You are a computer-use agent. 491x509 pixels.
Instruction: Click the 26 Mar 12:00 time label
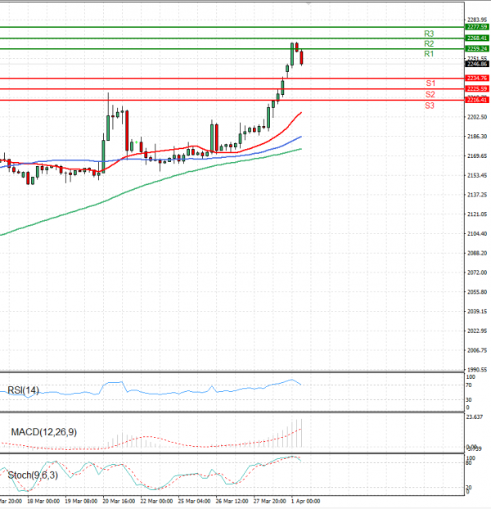(232, 501)
